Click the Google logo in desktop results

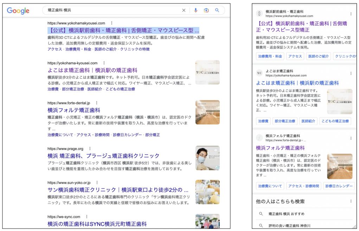pos(18,11)
